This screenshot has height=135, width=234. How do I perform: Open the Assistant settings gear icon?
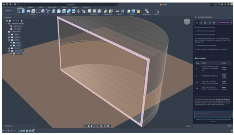[214, 22]
